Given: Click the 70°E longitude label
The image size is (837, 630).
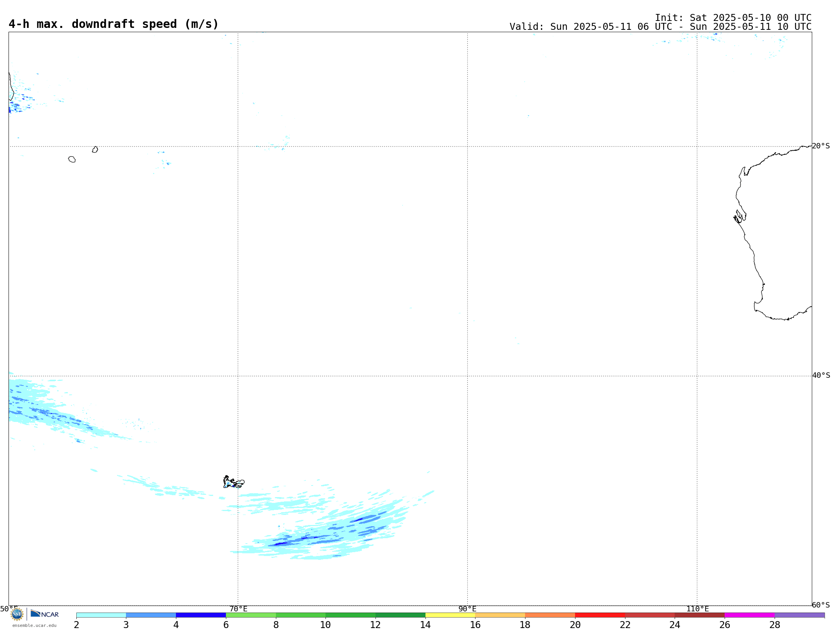Looking at the screenshot, I should click(x=238, y=609).
